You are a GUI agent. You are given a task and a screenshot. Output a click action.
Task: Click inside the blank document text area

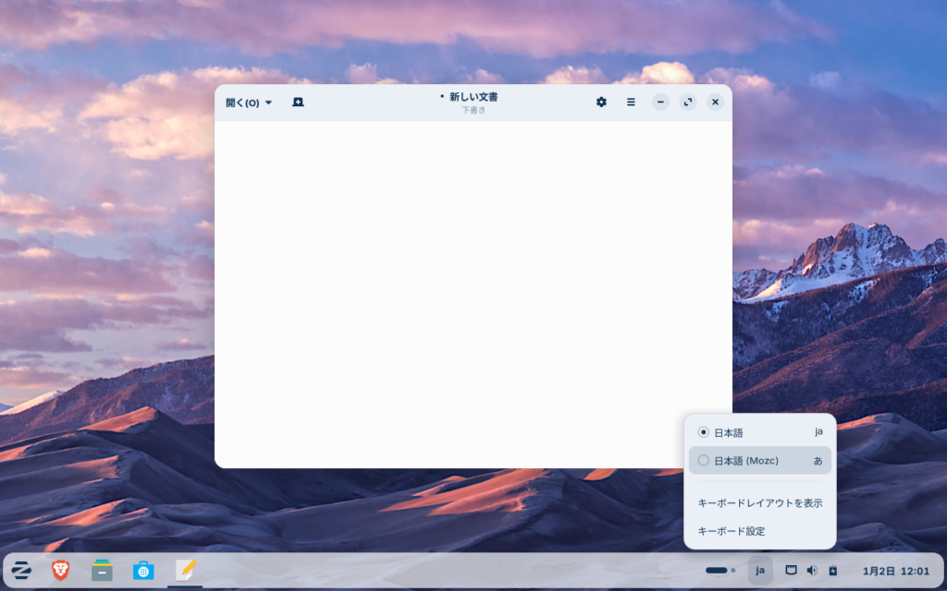(x=473, y=294)
